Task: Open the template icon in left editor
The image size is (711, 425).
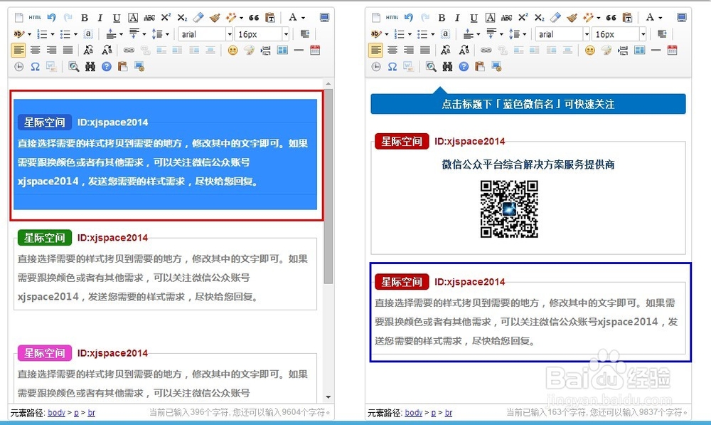Action: click(282, 50)
